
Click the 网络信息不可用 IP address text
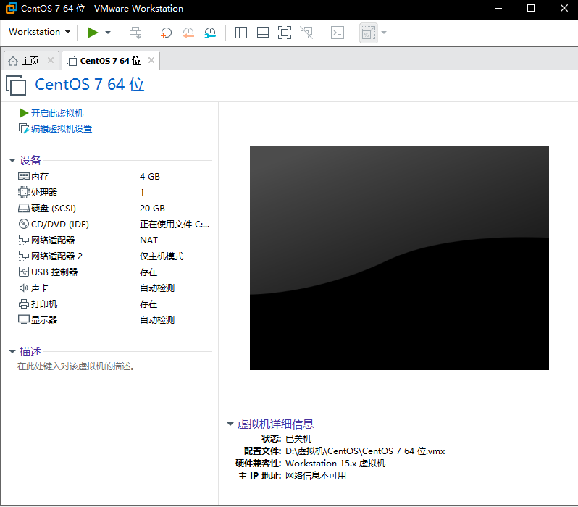316,476
